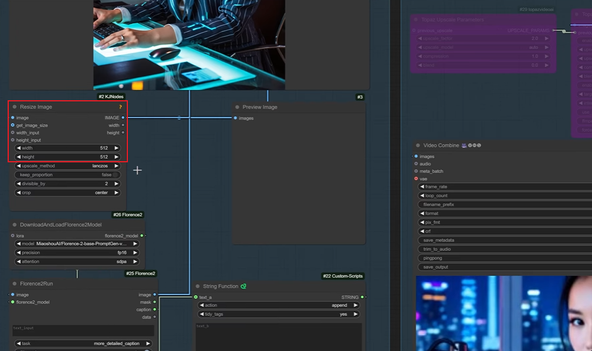Click the height_input socket on Resize Image
Image resolution: width=592 pixels, height=351 pixels.
(x=12, y=140)
